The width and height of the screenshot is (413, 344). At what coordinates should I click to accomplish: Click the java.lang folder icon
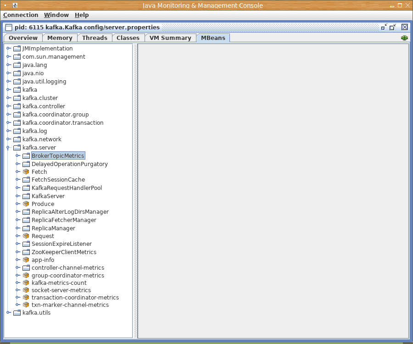[17, 65]
